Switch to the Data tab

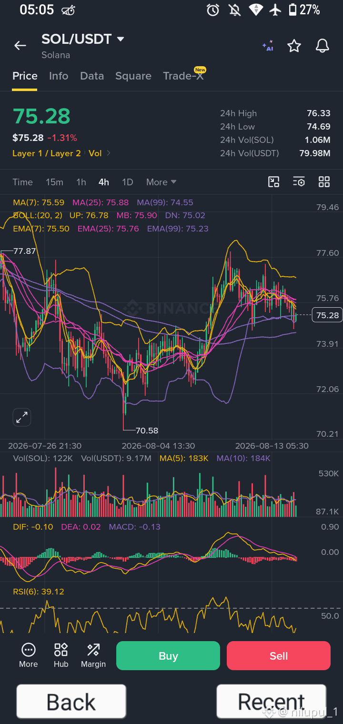(x=92, y=76)
